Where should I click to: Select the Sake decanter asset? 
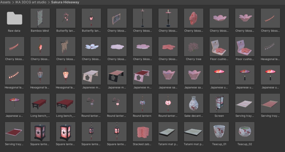tap(194, 103)
